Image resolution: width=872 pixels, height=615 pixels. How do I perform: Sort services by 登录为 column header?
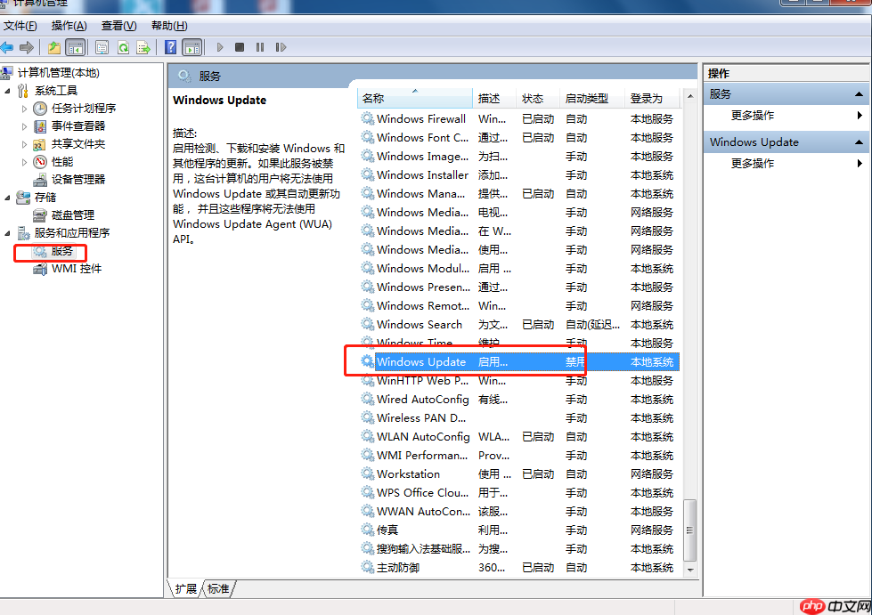653,98
